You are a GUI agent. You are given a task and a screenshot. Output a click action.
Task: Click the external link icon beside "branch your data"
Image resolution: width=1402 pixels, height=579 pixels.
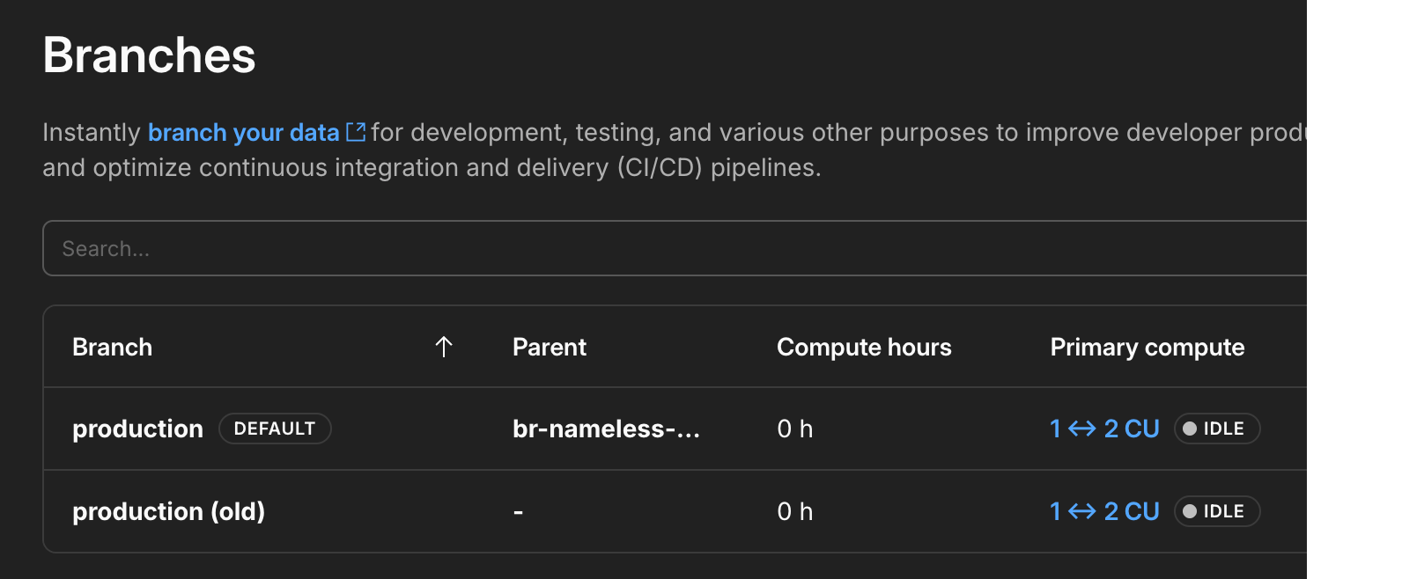(356, 130)
